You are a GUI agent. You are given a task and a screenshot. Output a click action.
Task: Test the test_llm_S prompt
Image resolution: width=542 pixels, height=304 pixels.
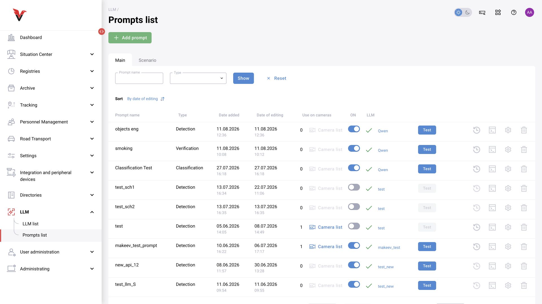click(x=427, y=285)
